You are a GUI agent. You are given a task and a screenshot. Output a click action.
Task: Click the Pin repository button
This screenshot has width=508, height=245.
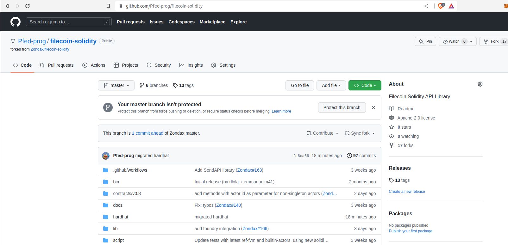tap(425, 41)
